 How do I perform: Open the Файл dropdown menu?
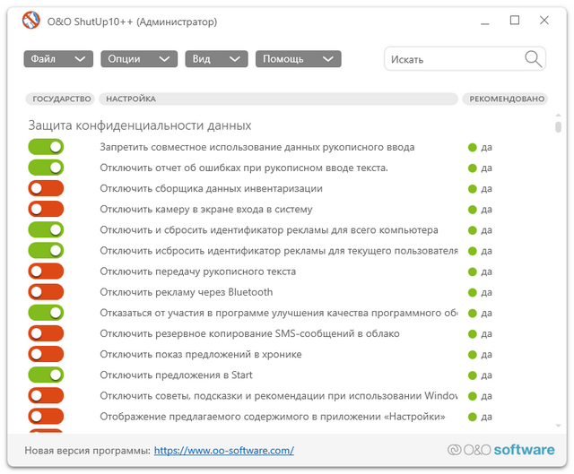pos(58,59)
